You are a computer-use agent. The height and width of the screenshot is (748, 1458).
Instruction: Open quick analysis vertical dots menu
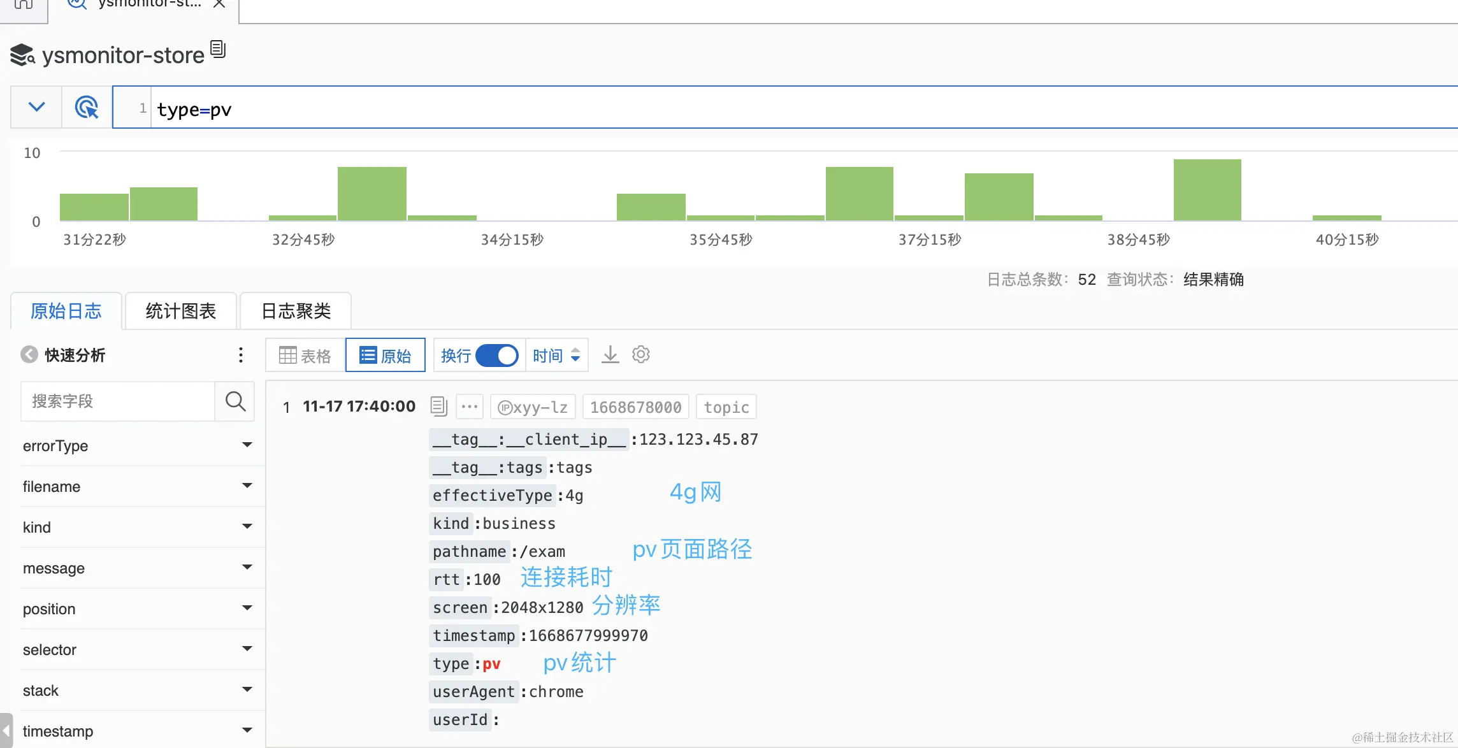pyautogui.click(x=240, y=355)
